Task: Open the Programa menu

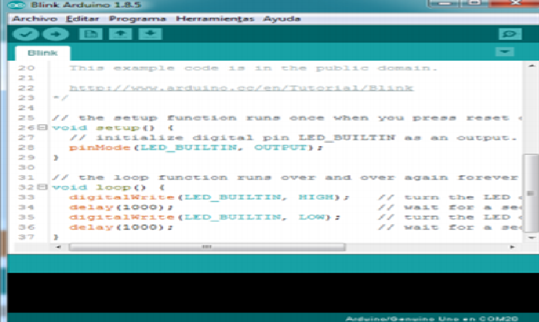Action: (138, 19)
